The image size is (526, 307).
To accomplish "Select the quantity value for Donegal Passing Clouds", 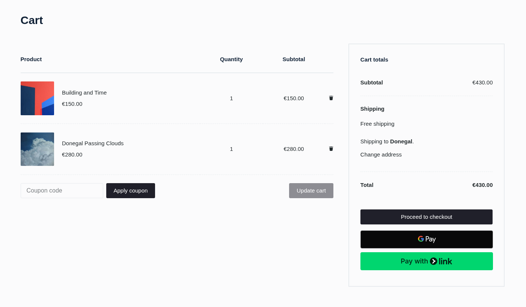I will coord(231,149).
